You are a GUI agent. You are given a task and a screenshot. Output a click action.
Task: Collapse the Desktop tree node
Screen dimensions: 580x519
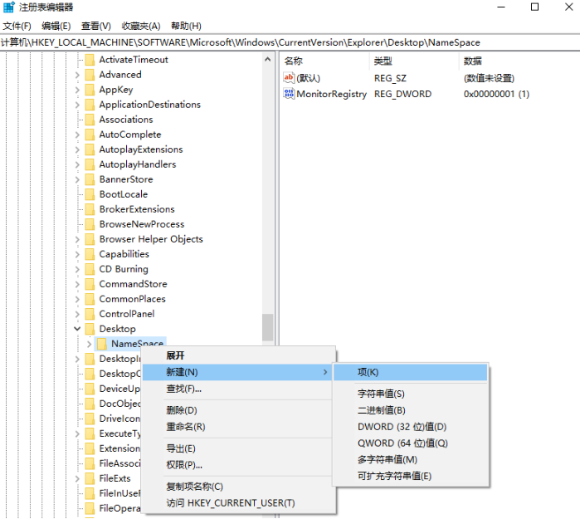click(x=77, y=329)
